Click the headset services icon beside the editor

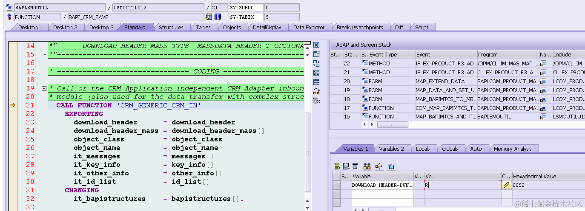point(316,91)
